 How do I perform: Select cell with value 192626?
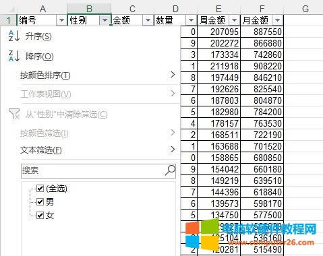click(218, 89)
